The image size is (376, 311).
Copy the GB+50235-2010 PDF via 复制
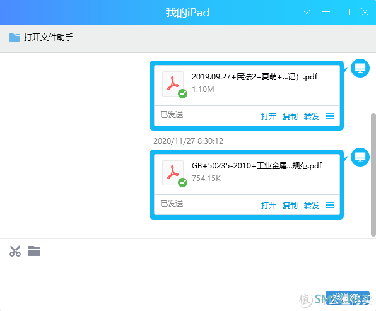(290, 206)
